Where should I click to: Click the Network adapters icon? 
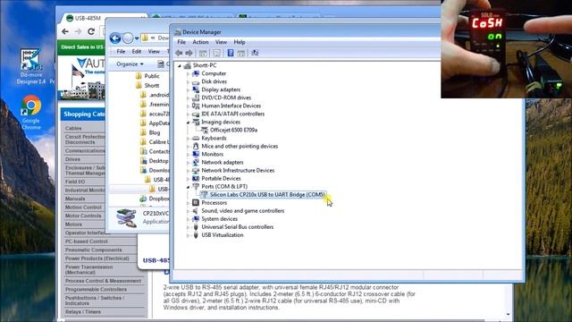tap(196, 163)
